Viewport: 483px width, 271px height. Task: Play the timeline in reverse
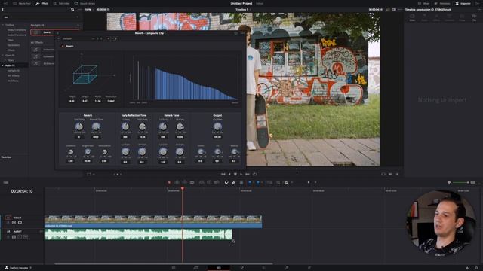[x=229, y=174]
